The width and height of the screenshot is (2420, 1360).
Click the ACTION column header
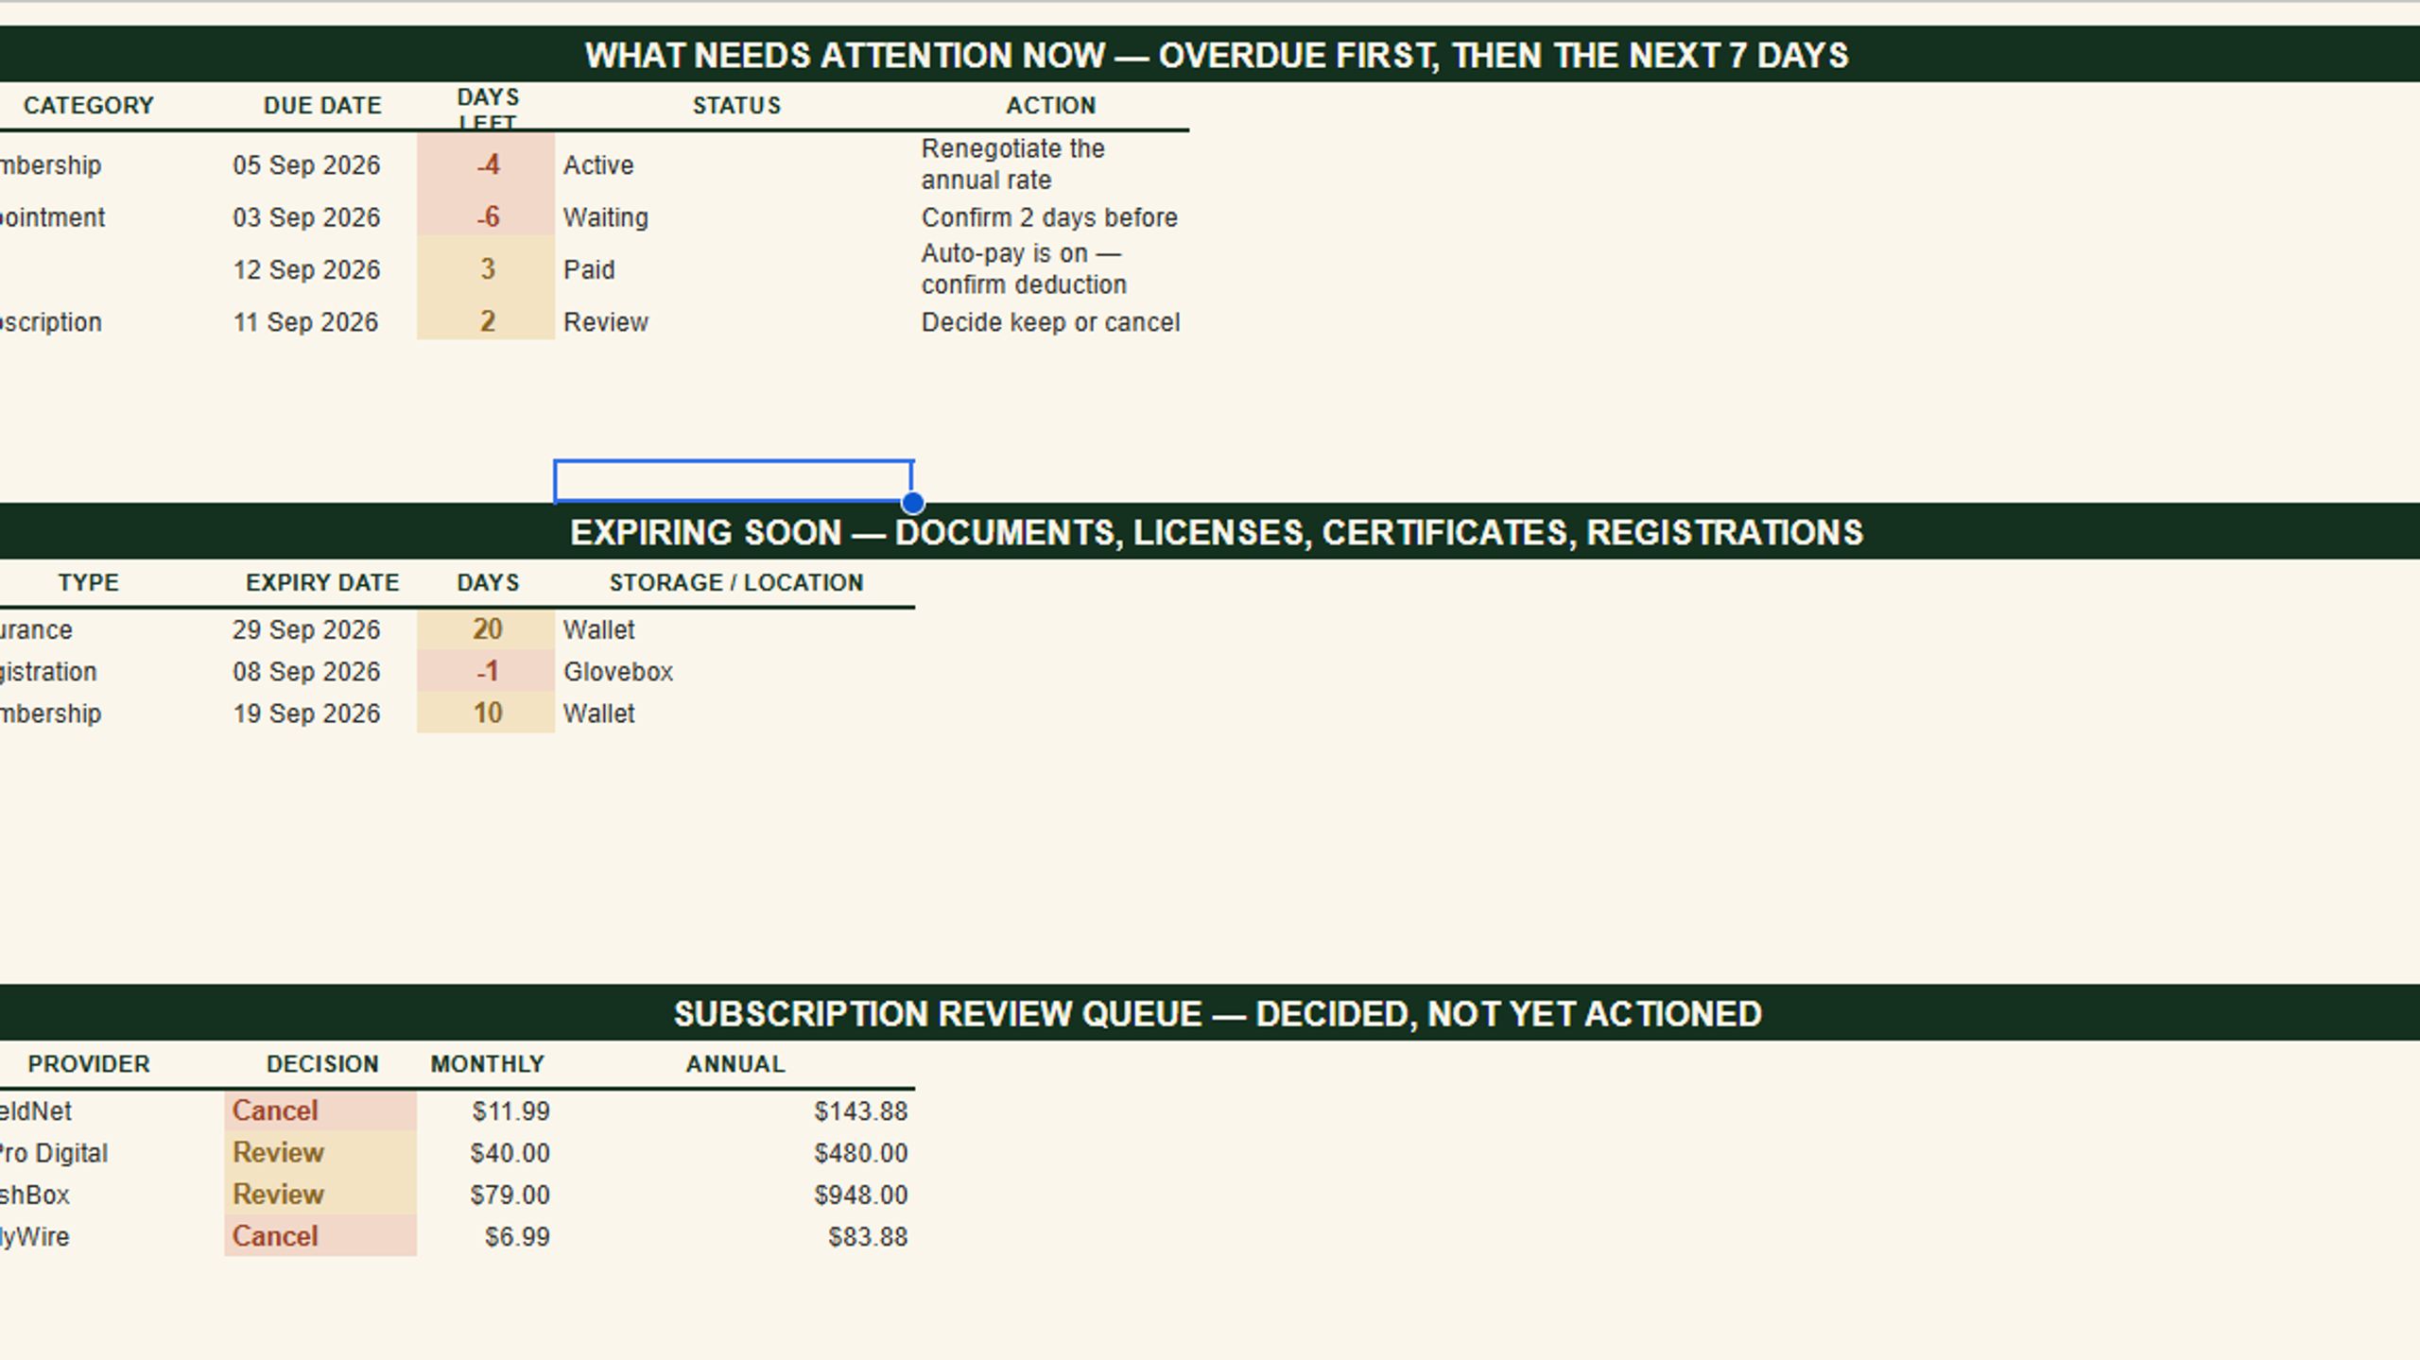(1051, 106)
